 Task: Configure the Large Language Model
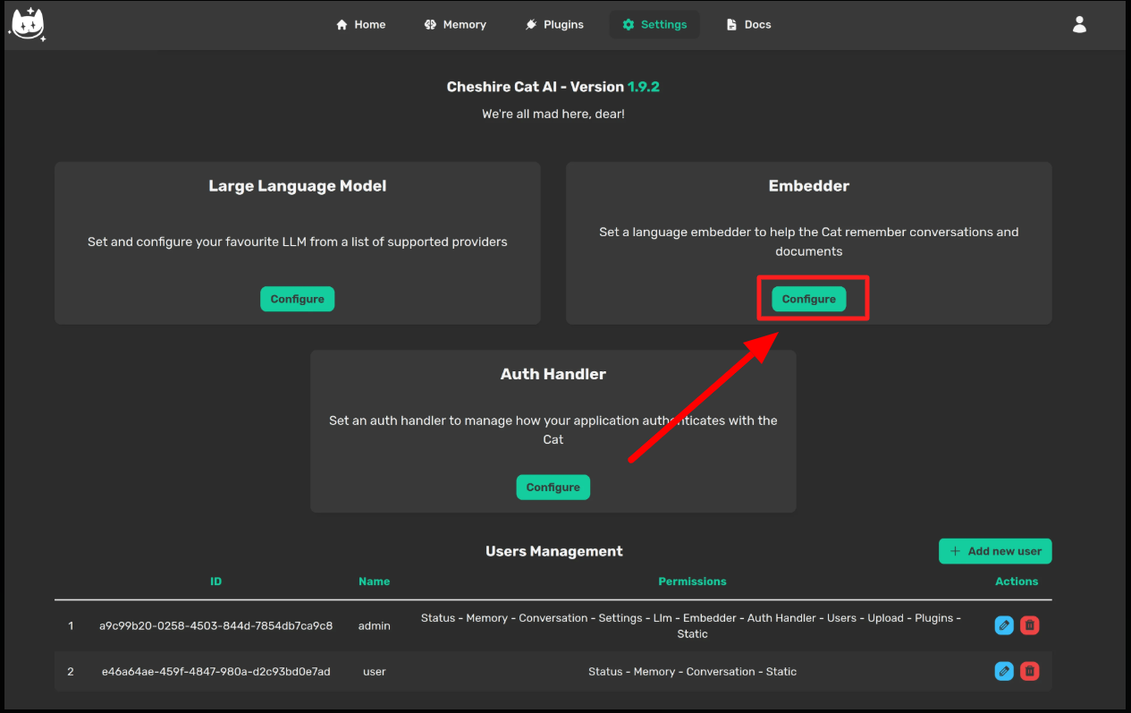297,299
